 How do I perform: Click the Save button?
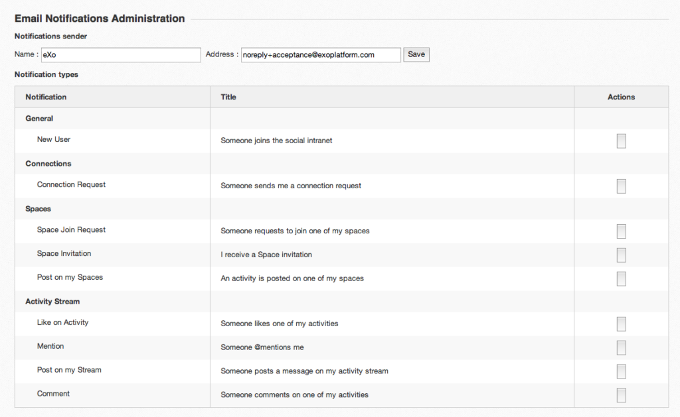pyautogui.click(x=416, y=54)
